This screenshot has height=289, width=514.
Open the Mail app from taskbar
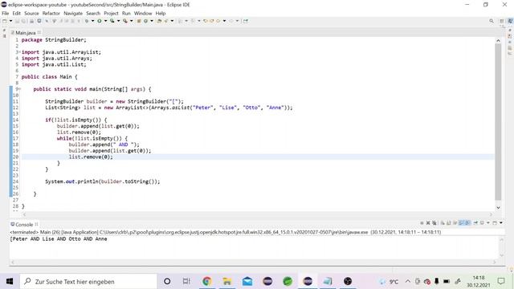[247, 281]
